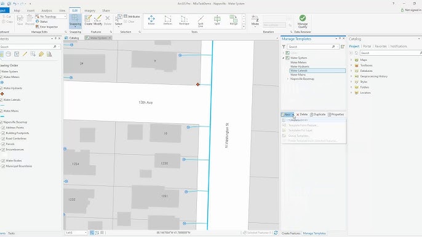422x237 pixels.
Task: Choose Group Templates menu entry
Action: [299, 136]
